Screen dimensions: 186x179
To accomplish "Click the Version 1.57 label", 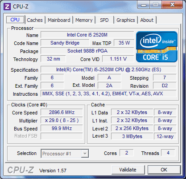I will (53, 171).
